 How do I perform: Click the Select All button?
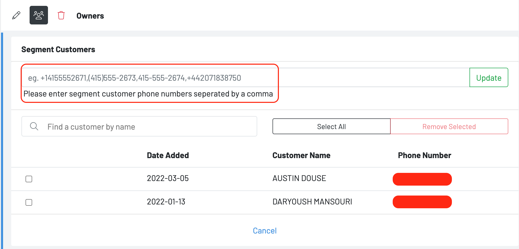click(331, 127)
